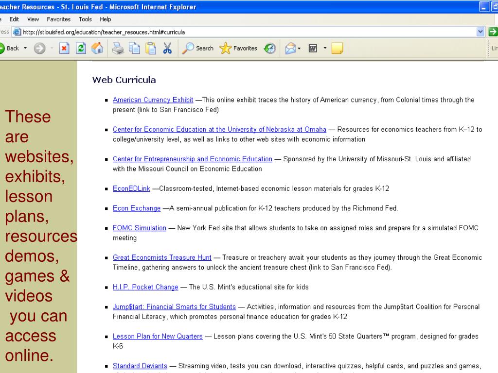Screen dimensions: 498x373
Task: Stop page loading with red X icon
Action: click(64, 48)
